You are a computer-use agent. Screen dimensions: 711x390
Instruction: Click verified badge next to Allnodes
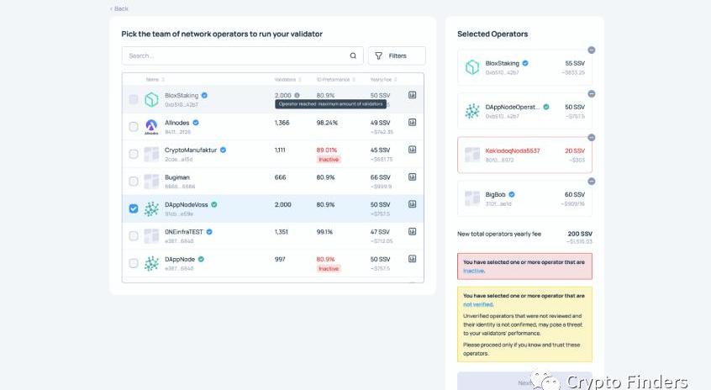coord(196,123)
